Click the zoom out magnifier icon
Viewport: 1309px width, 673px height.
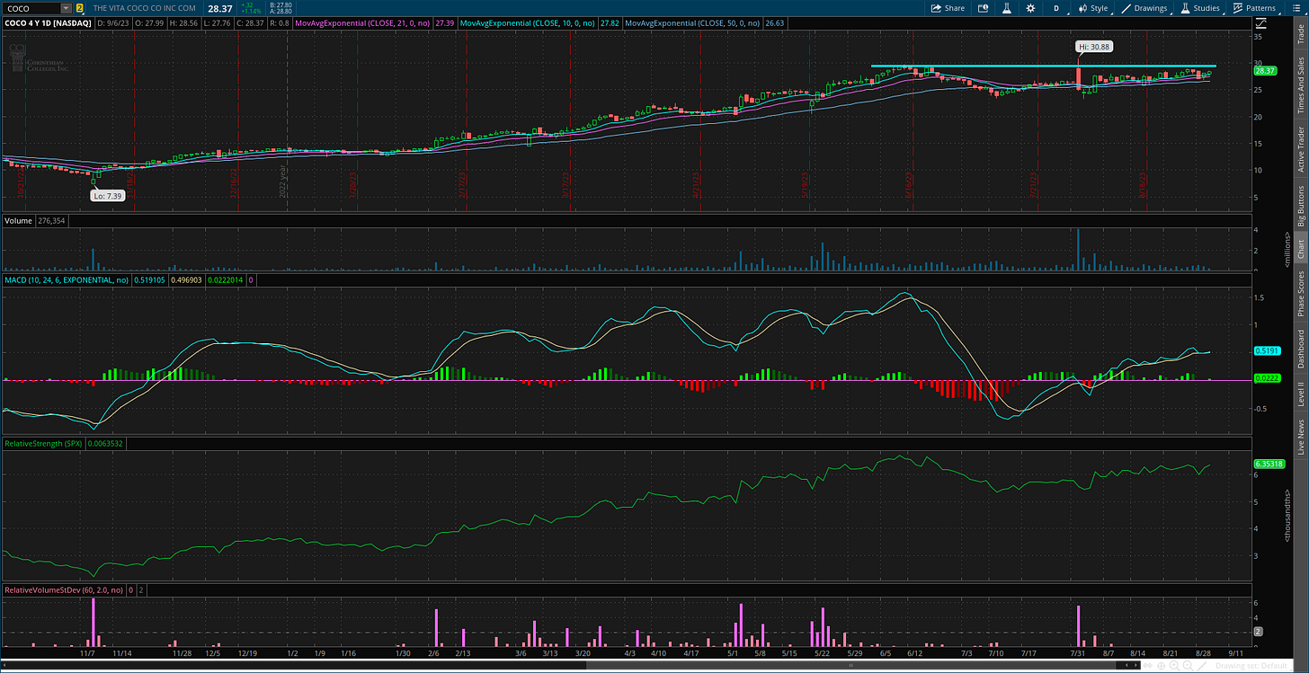point(1188,666)
